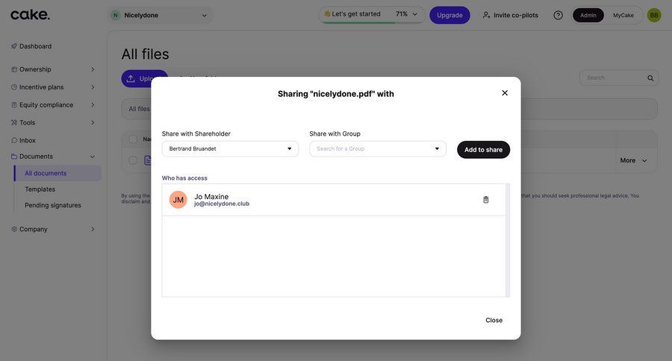Click the Dashboard sidebar icon

click(x=14, y=46)
